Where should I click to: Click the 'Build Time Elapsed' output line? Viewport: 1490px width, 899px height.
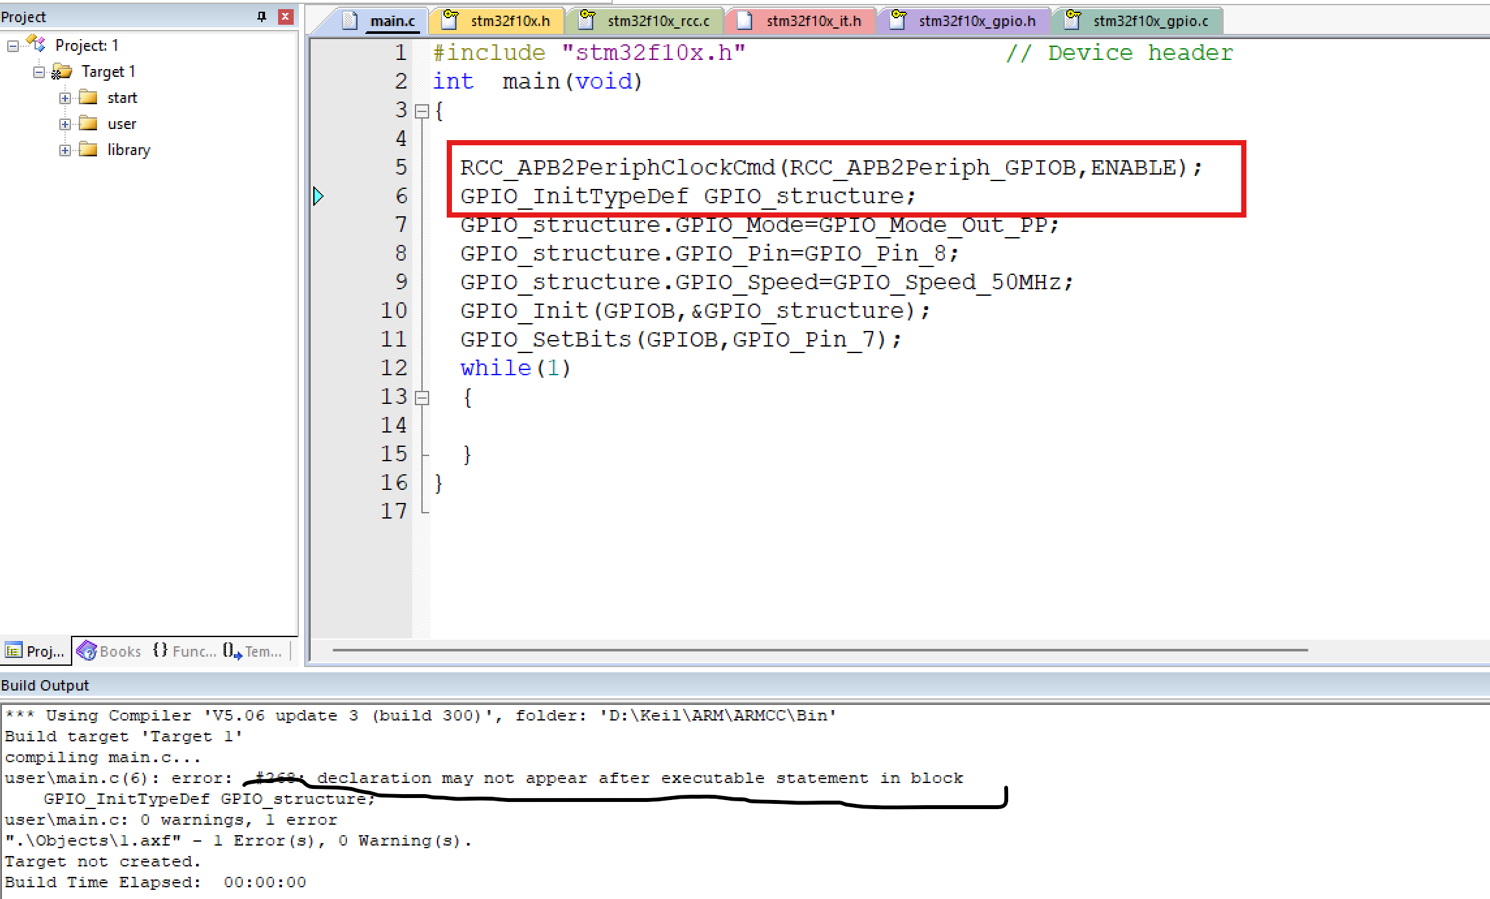click(155, 882)
